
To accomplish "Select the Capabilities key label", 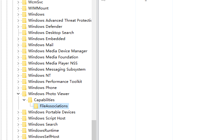I will [44, 100].
